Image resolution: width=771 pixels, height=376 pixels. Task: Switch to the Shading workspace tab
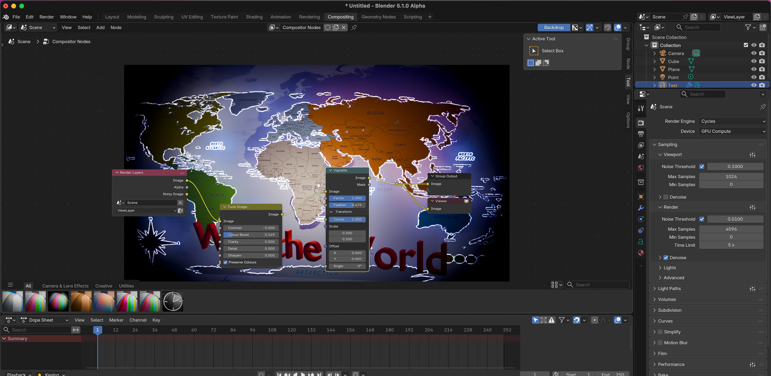point(254,17)
